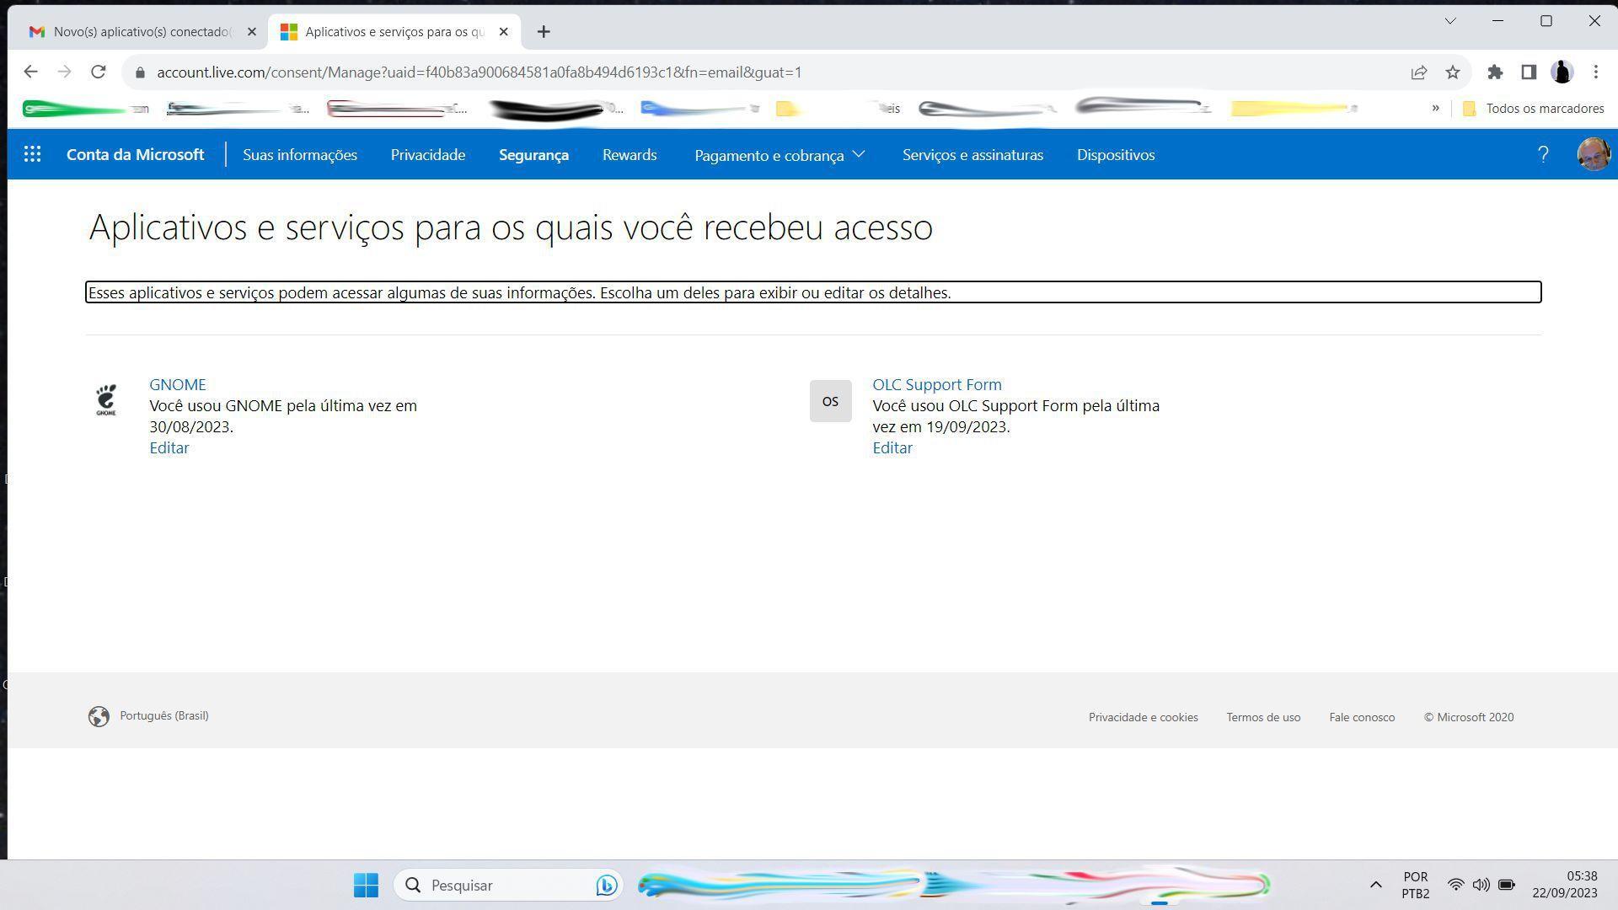Viewport: 1618px width, 910px height.
Task: Change language via Português (Brasil)
Action: [x=164, y=716]
